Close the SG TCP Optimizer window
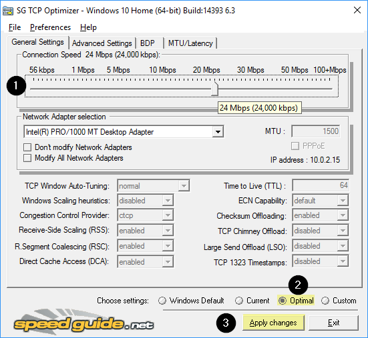This screenshot has width=368, height=338. coord(357,10)
